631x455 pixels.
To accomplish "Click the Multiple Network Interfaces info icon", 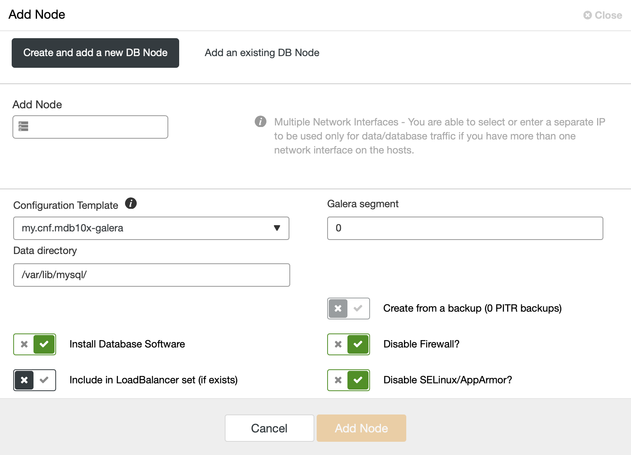I will [261, 122].
